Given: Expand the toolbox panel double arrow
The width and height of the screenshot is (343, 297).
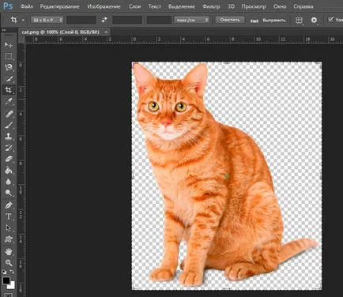Looking at the screenshot, I should tap(4, 30).
